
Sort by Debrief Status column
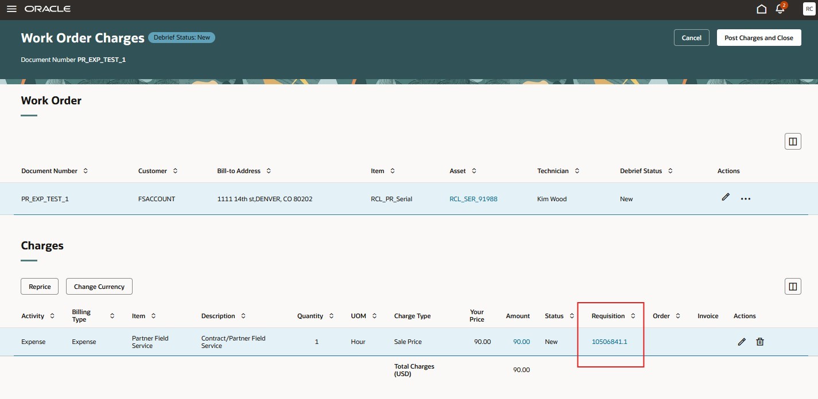(670, 171)
